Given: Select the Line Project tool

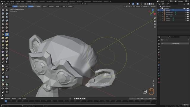Looking at the screenshot, I should tap(3, 73).
